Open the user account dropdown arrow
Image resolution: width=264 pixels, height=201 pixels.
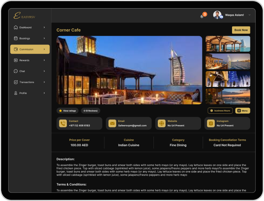point(250,15)
